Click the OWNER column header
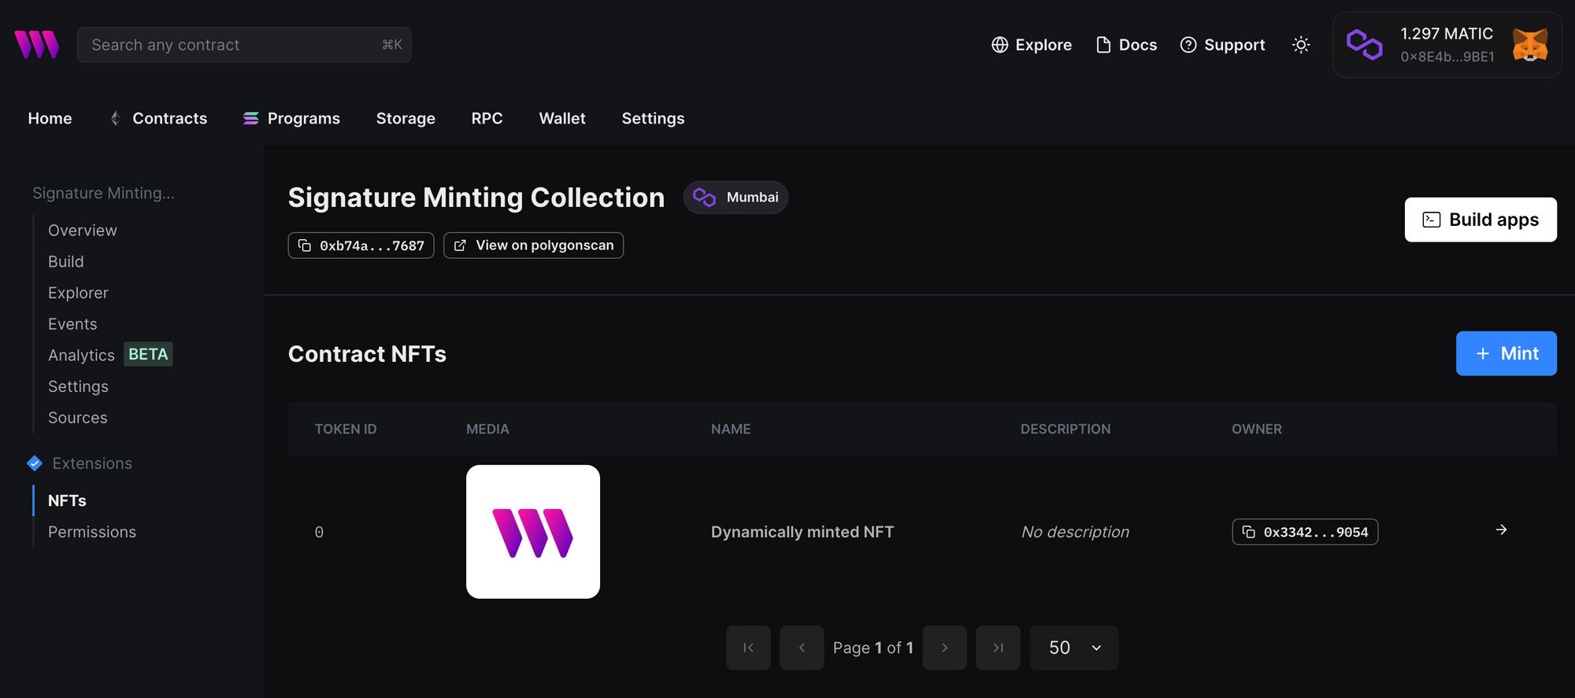This screenshot has width=1575, height=698. click(1257, 429)
